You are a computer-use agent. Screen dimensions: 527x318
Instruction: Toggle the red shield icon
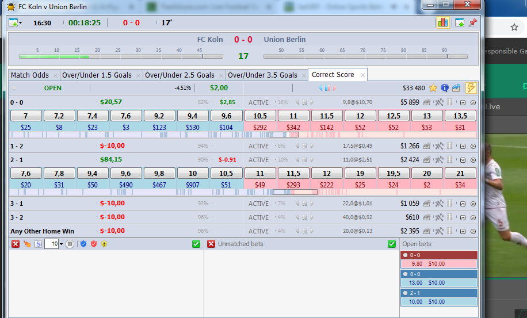(x=94, y=244)
